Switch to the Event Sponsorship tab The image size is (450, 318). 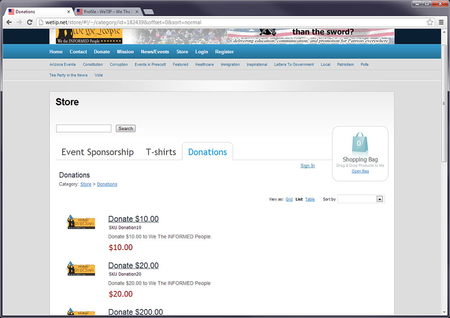(x=98, y=152)
